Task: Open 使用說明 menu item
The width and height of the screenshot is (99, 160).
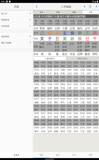Action: [16, 37]
